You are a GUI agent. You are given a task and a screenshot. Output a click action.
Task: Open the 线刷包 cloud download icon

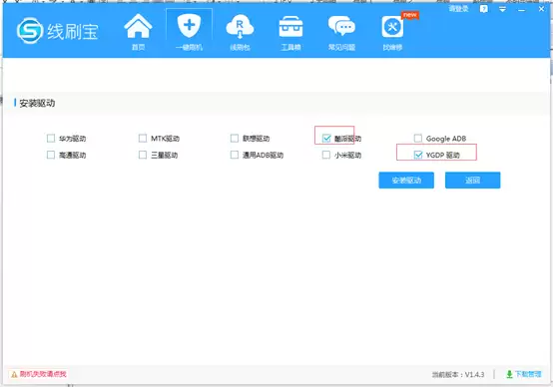[x=240, y=27]
